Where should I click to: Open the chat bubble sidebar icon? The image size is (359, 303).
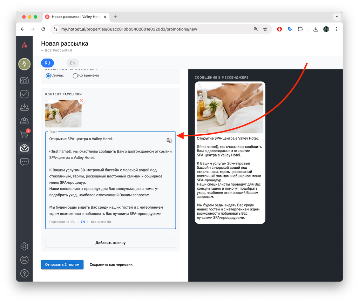[x=25, y=162]
